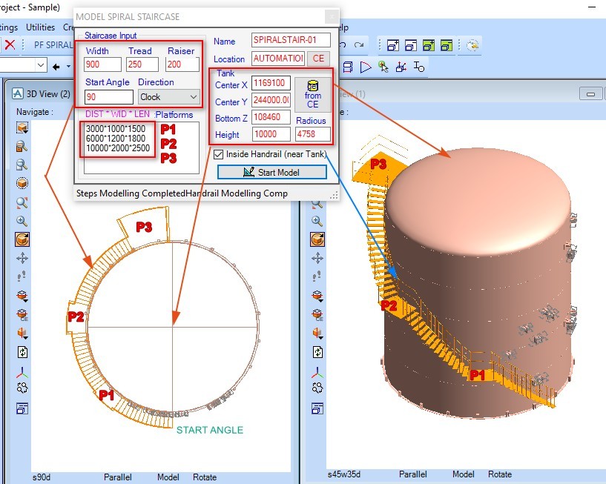Click the blue triangle play-shaped toolbar icon

[365, 67]
